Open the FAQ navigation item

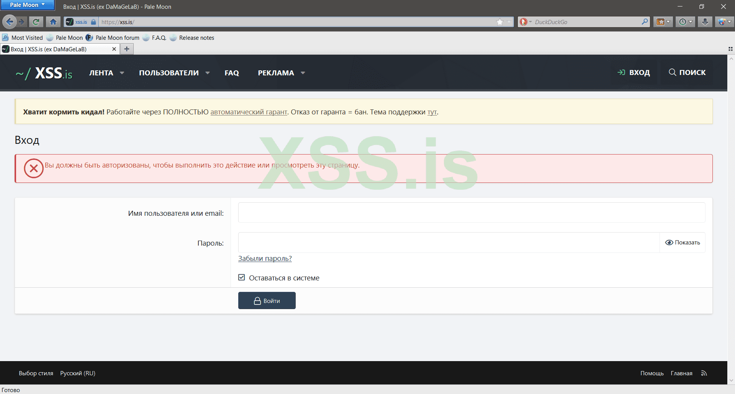click(x=232, y=73)
